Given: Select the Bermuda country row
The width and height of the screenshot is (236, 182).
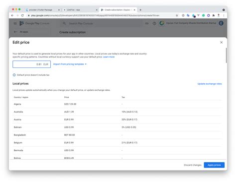Looking at the screenshot, I should tap(117, 150).
